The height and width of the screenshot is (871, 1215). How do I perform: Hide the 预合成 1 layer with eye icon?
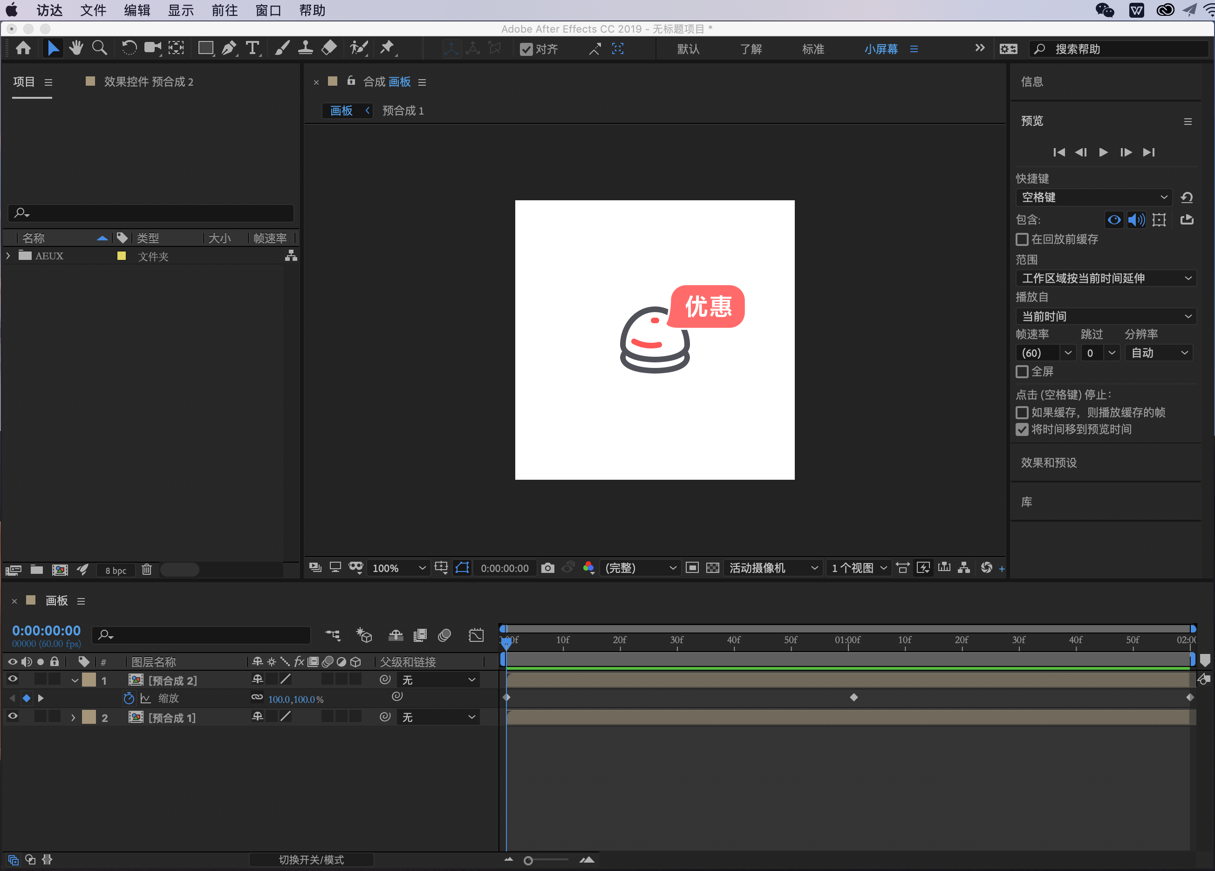13,717
